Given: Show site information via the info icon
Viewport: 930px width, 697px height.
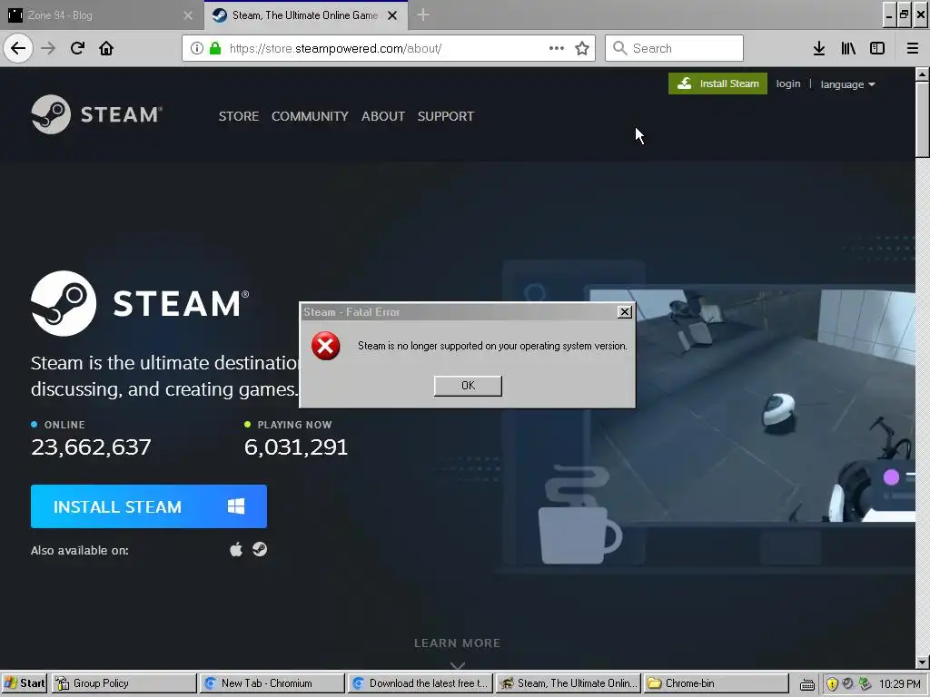Looking at the screenshot, I should click(x=197, y=48).
